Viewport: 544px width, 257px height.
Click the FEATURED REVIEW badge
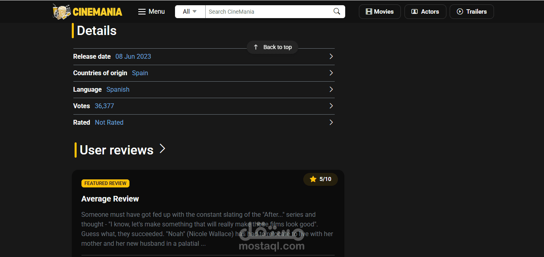click(105, 183)
